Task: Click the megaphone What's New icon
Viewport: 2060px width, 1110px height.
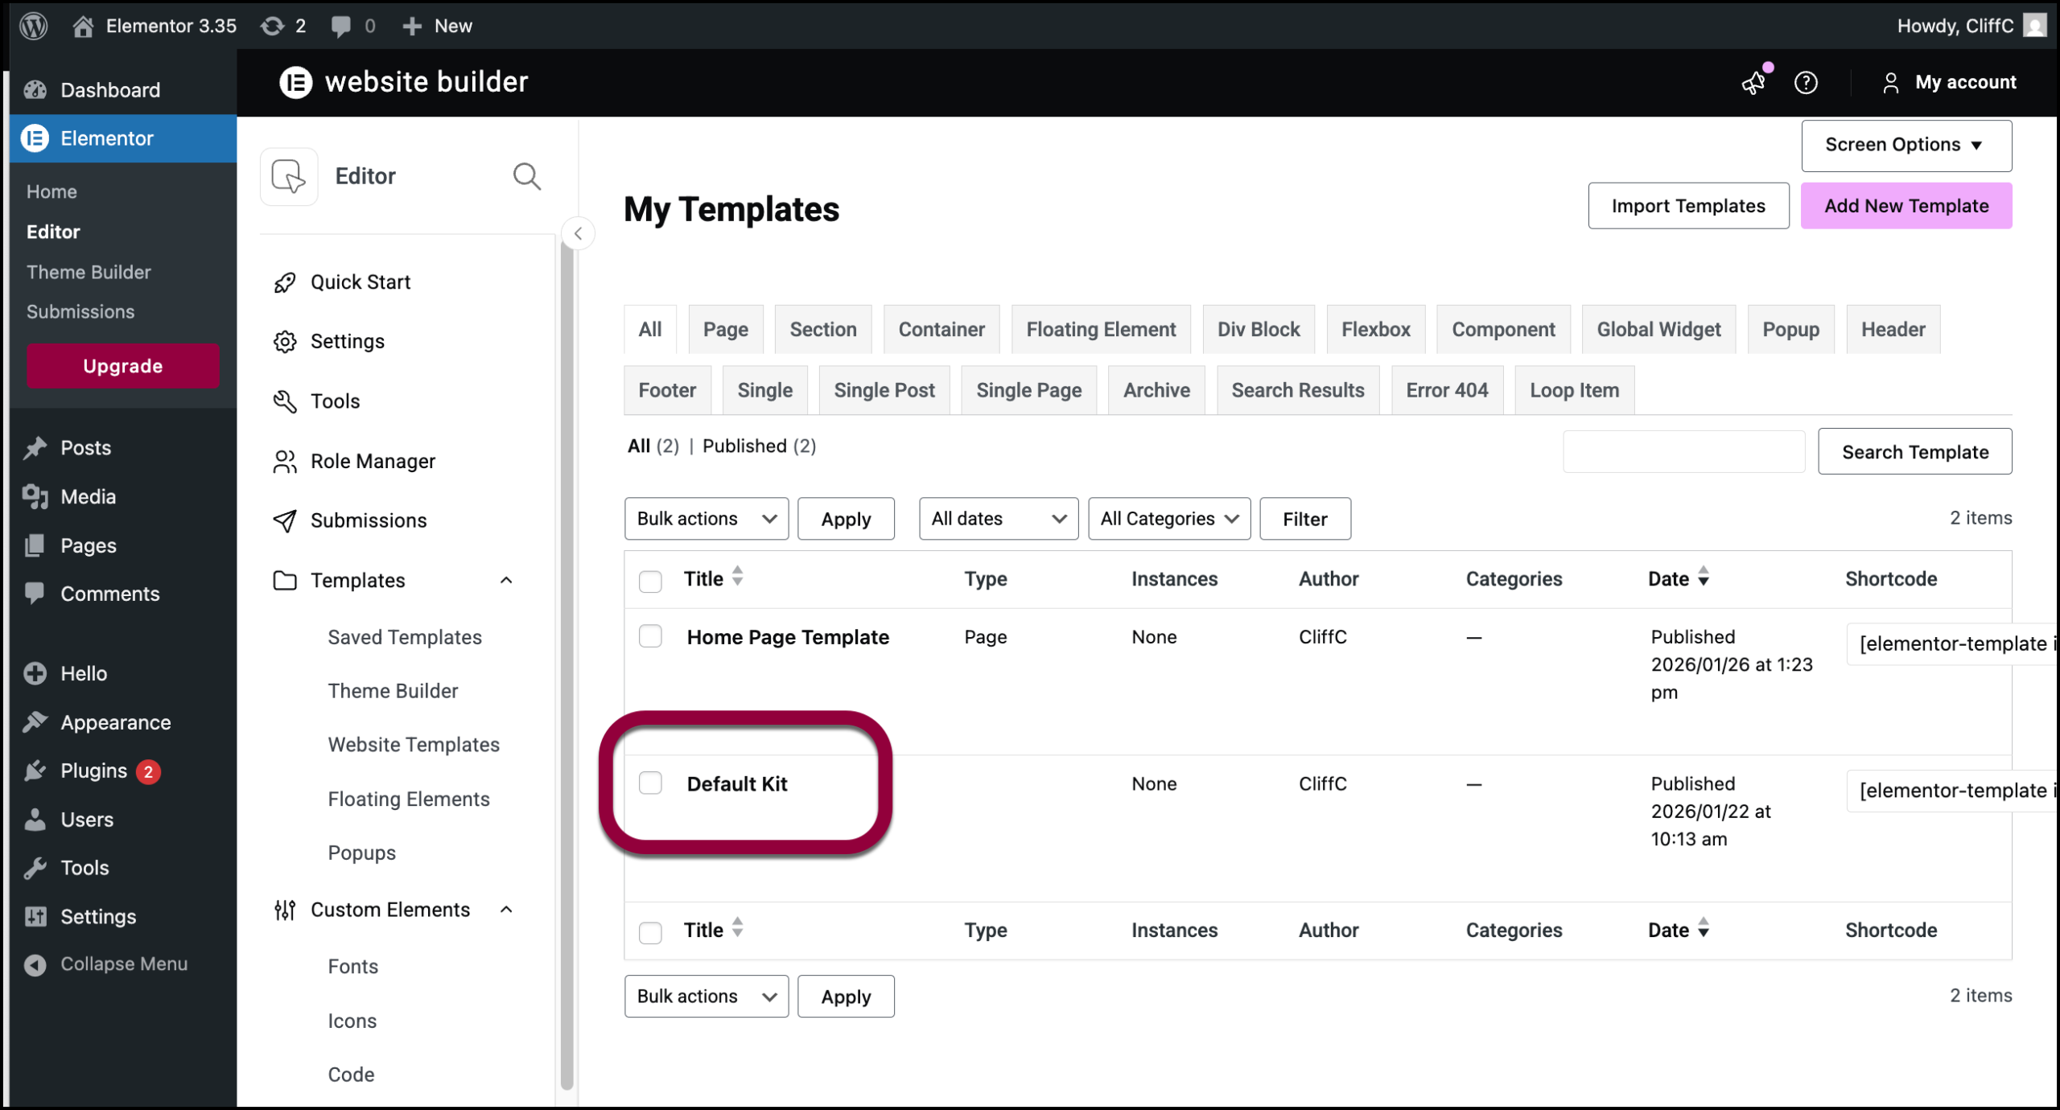Action: [x=1753, y=82]
